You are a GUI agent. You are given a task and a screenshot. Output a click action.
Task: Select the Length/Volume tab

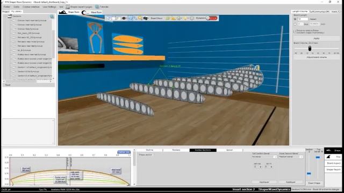coord(300,11)
